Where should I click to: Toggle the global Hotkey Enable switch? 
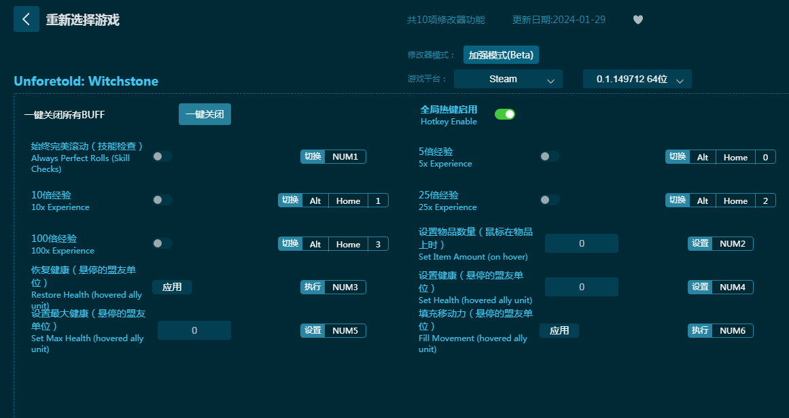tap(504, 114)
